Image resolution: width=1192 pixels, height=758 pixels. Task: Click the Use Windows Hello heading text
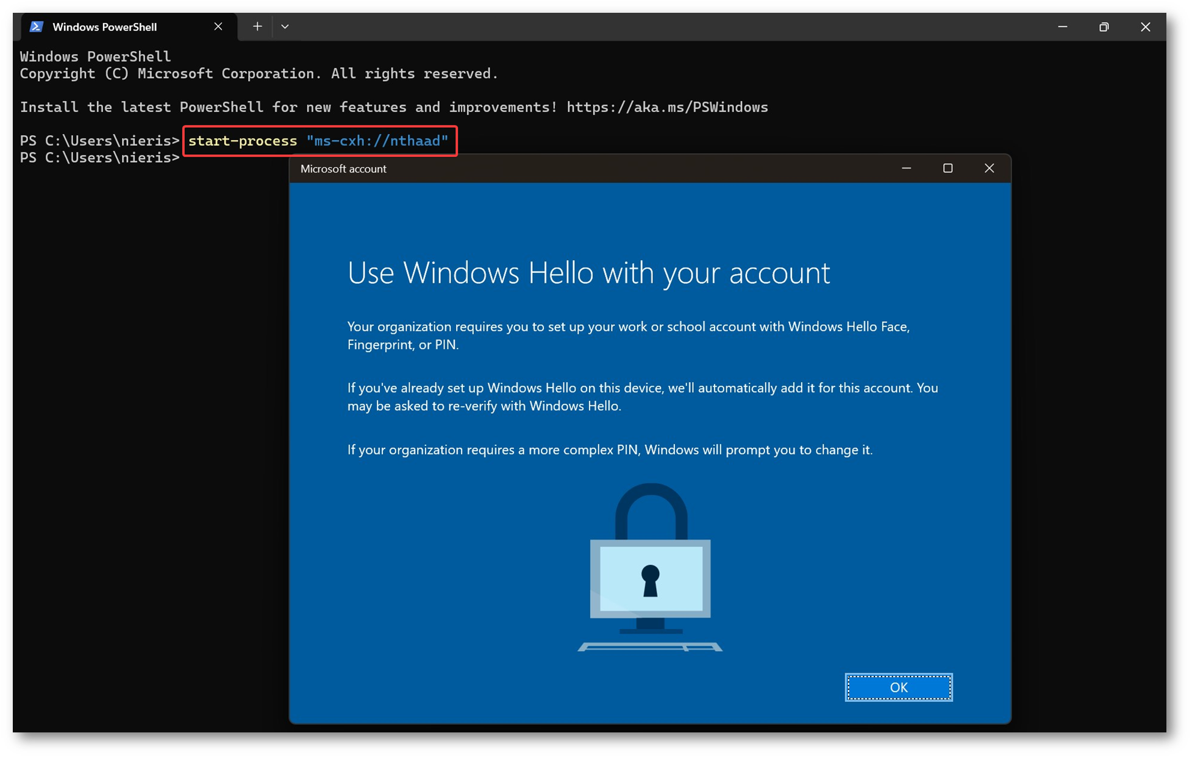[589, 273]
